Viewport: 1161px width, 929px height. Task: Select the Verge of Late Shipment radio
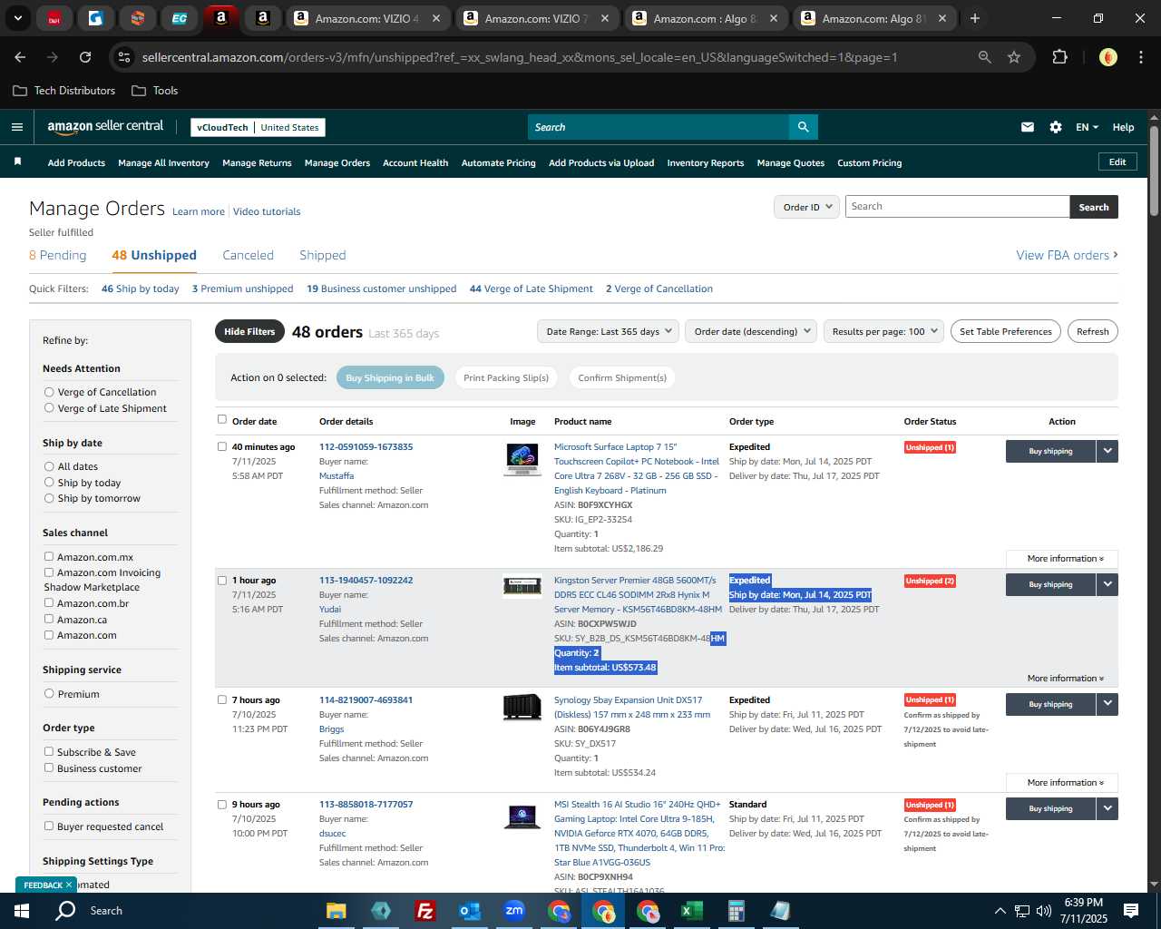click(49, 408)
